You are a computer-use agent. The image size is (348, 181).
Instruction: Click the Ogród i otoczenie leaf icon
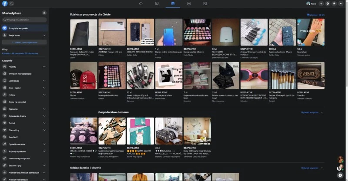click(4, 144)
